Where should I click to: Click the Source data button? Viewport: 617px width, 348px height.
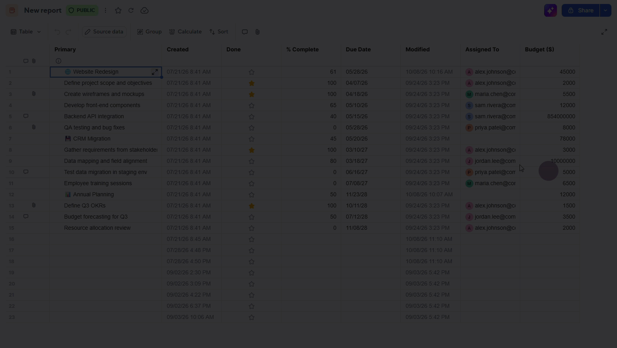click(104, 32)
